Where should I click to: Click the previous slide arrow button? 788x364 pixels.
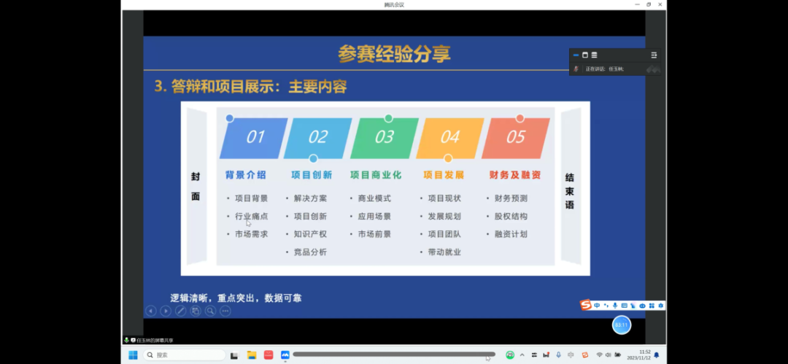[x=151, y=311]
